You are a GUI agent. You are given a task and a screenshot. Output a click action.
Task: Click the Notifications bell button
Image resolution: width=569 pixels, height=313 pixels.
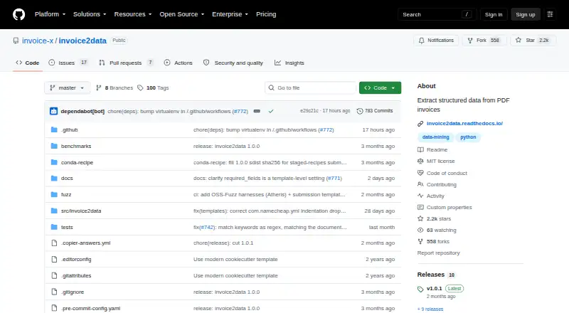[x=436, y=41]
